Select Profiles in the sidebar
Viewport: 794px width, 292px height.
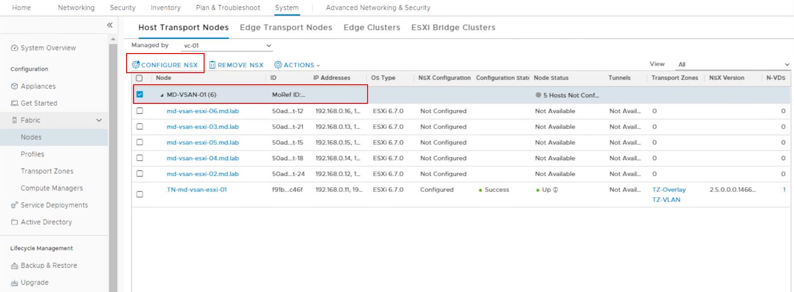click(x=32, y=154)
